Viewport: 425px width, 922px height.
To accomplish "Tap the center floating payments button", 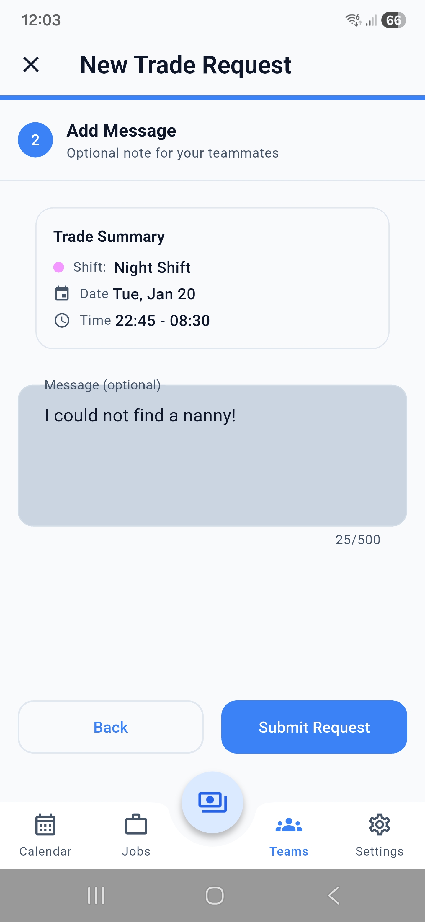I will point(212,802).
